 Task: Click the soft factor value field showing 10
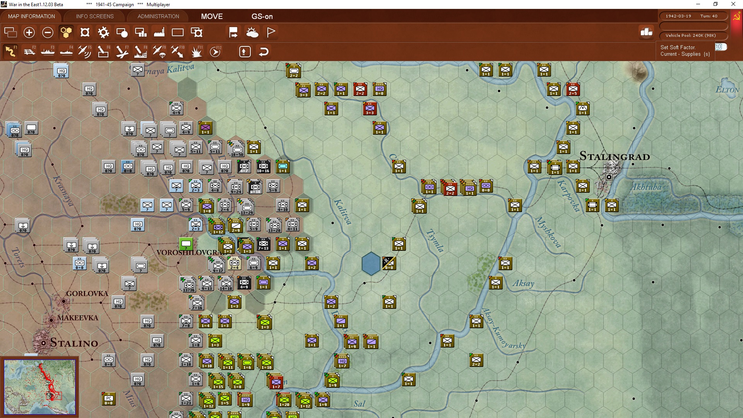pyautogui.click(x=721, y=47)
